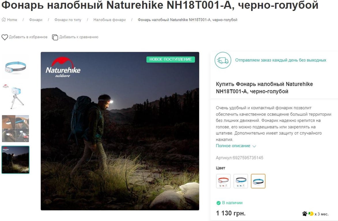Click 'Добавить к сравнению' link text
This screenshot has width=338, height=221.
tap(79, 37)
